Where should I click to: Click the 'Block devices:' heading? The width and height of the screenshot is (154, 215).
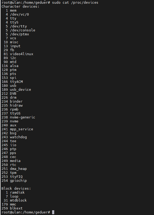16,189
